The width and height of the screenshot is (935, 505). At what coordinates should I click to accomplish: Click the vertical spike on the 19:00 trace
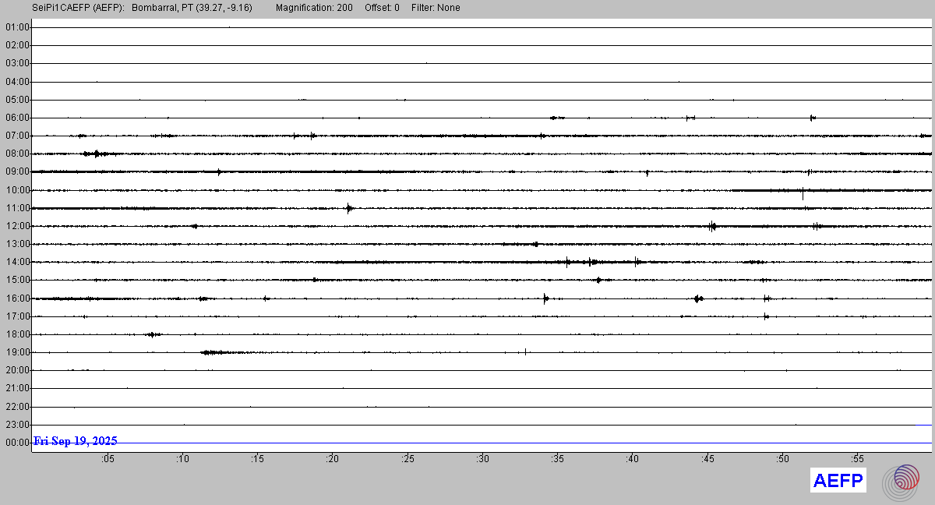pos(525,351)
